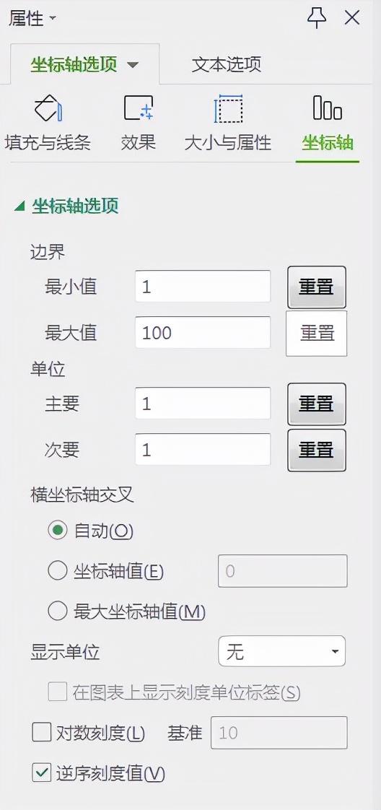Select the 最大坐标轴值(M) radio button
381x810 pixels.
(x=57, y=611)
